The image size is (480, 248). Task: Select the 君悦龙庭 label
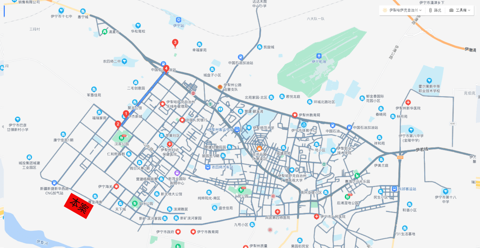click(293, 97)
